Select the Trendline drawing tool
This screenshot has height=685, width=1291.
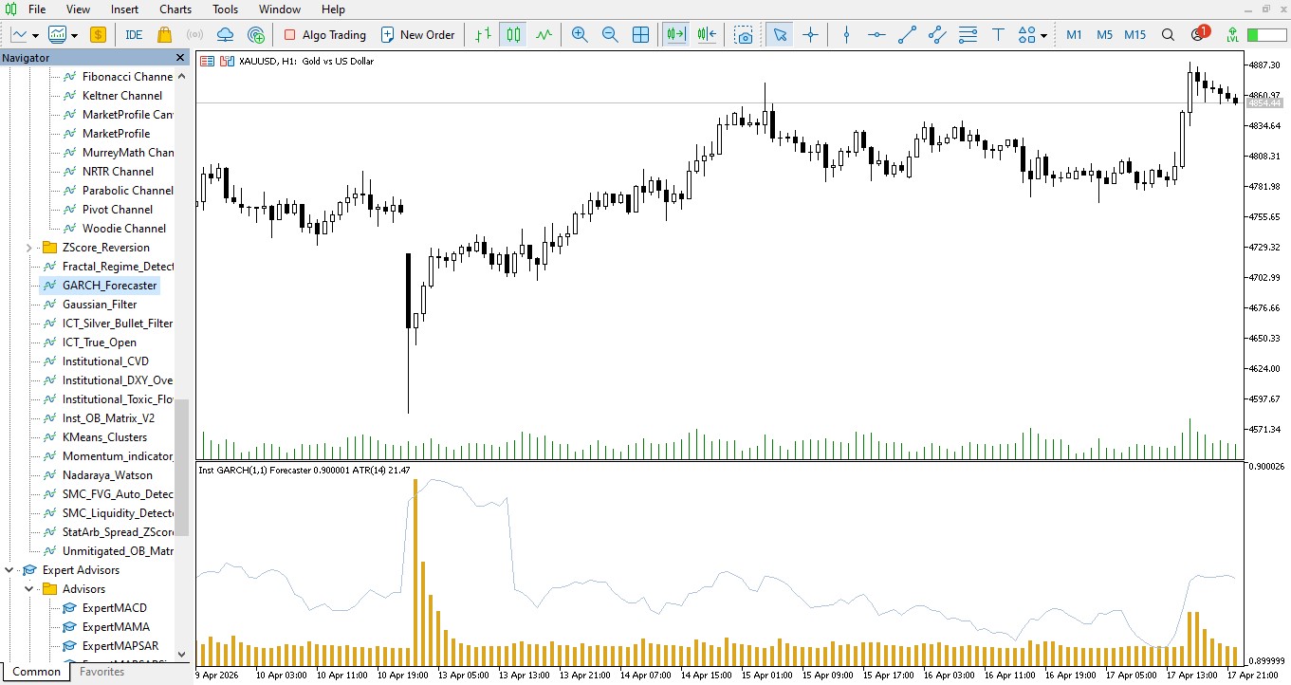pyautogui.click(x=905, y=34)
